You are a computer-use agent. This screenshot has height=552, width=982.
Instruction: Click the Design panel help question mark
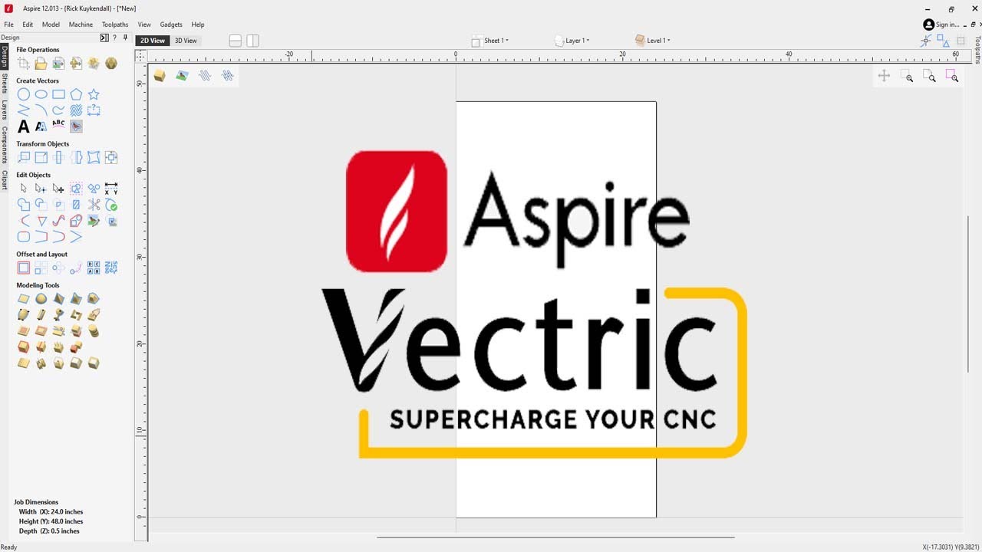tap(115, 38)
